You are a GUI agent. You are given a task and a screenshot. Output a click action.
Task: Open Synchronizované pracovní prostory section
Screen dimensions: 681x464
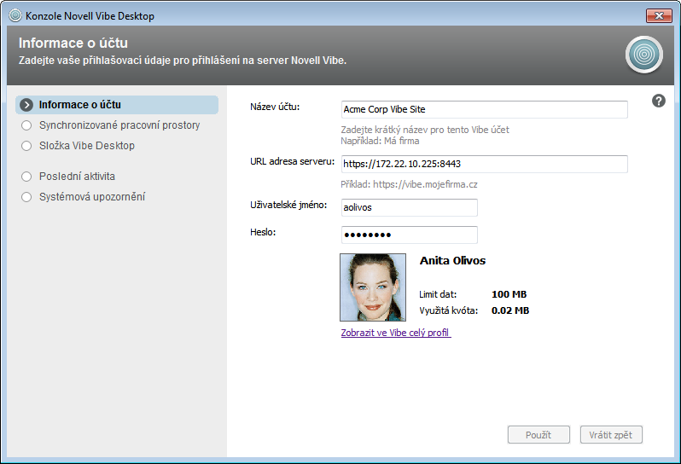pyautogui.click(x=119, y=125)
